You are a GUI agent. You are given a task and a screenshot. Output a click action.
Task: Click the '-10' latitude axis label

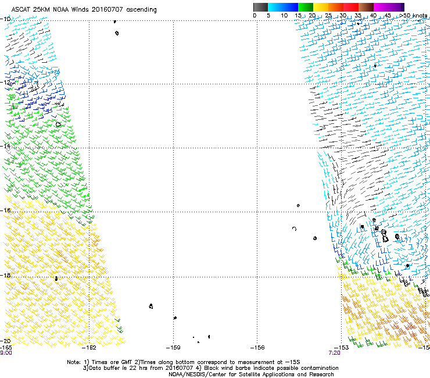5,19
